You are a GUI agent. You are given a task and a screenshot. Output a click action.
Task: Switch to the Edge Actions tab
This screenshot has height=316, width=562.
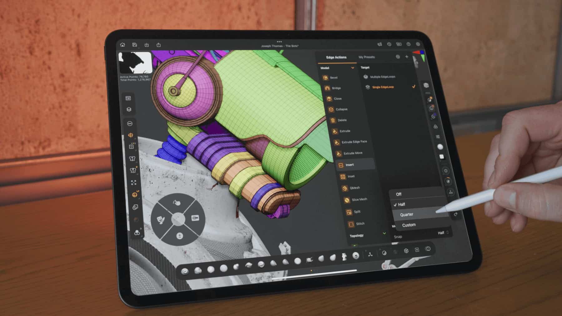click(336, 57)
